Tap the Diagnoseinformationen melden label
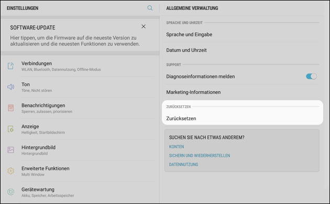The width and height of the screenshot is (330, 204). [x=200, y=77]
